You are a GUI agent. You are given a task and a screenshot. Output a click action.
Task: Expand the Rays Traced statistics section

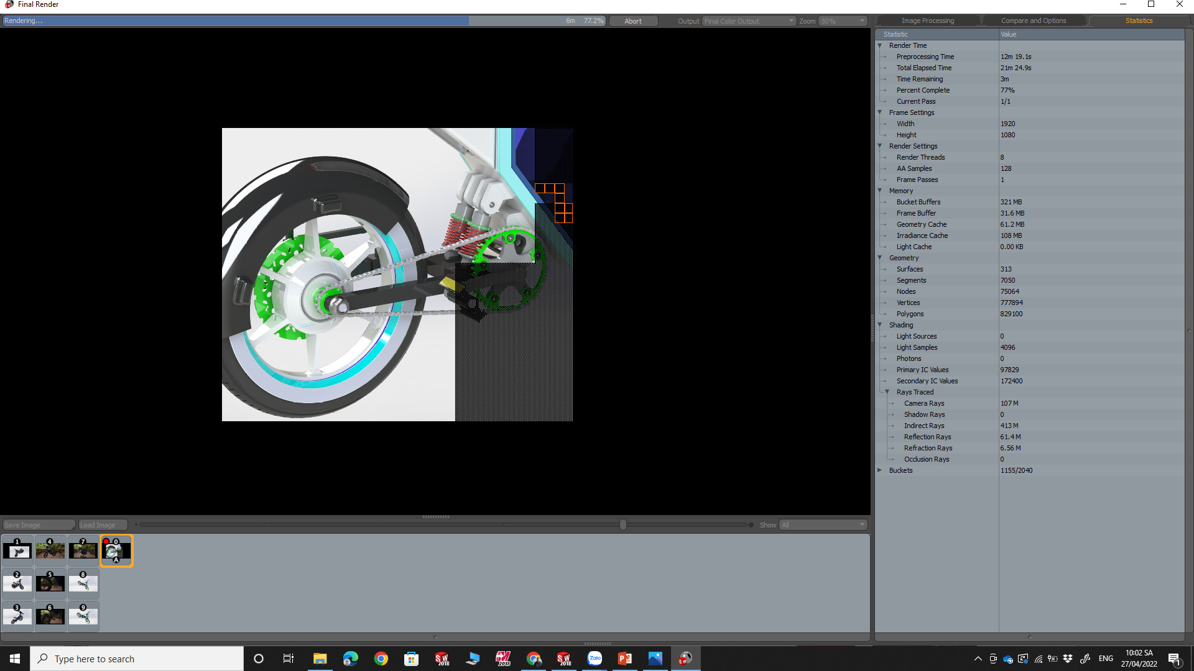(886, 391)
